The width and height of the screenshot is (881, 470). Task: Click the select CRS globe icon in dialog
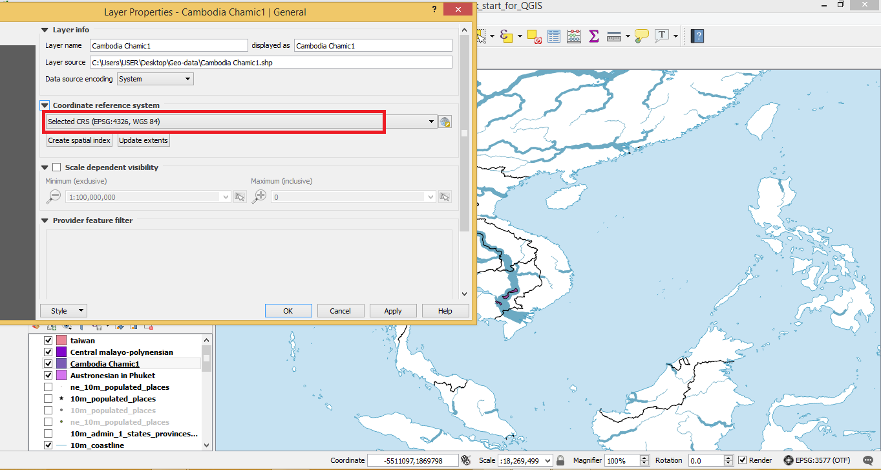pyautogui.click(x=445, y=122)
